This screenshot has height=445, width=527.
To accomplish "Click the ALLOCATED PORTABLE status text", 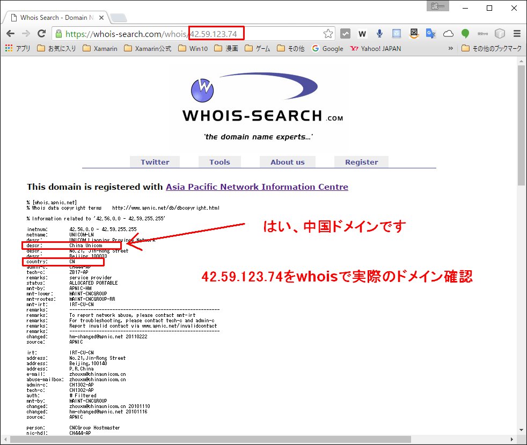I will [93, 283].
